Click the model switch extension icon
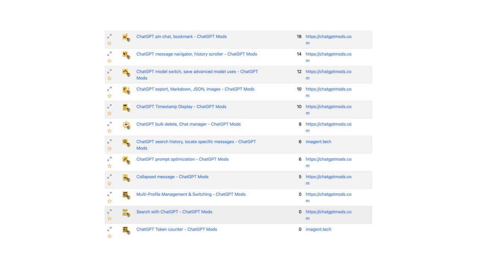Screen dimensions: 477x268 point(126,72)
